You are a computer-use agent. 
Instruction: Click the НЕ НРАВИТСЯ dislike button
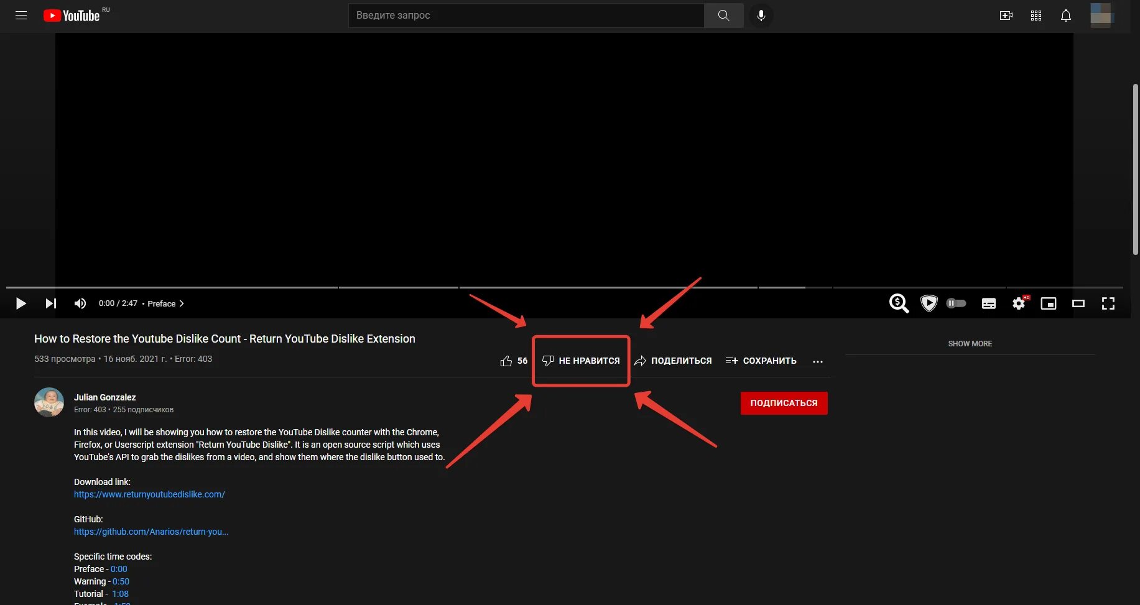point(581,361)
